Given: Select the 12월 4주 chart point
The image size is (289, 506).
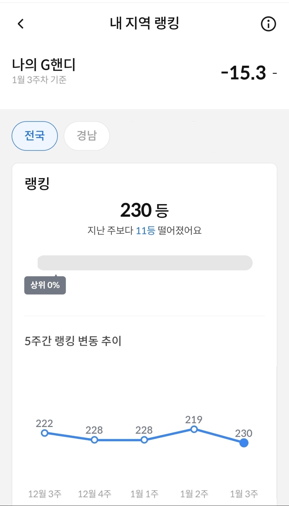Looking at the screenshot, I should click(x=94, y=440).
